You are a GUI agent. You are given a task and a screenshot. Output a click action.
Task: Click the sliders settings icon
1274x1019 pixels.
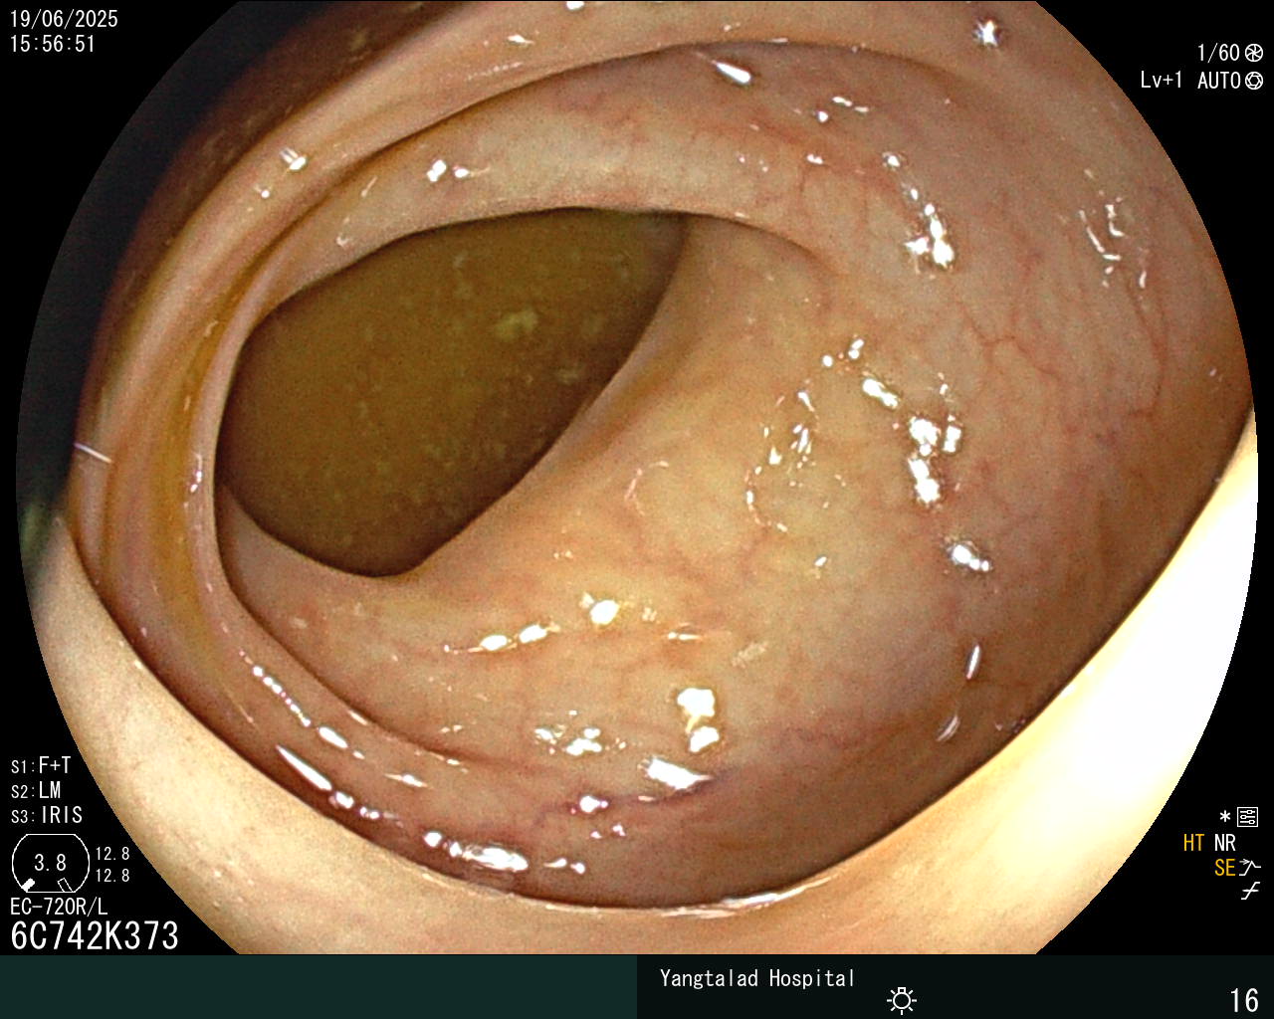point(1247,818)
